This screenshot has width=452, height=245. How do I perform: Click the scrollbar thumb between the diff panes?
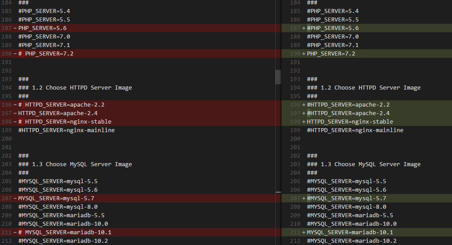click(278, 77)
